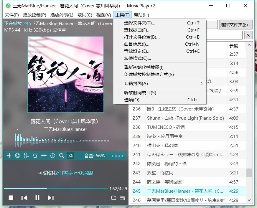Expand the 专辑封面(A) submenu
The width and height of the screenshot is (257, 208).
coord(160,84)
